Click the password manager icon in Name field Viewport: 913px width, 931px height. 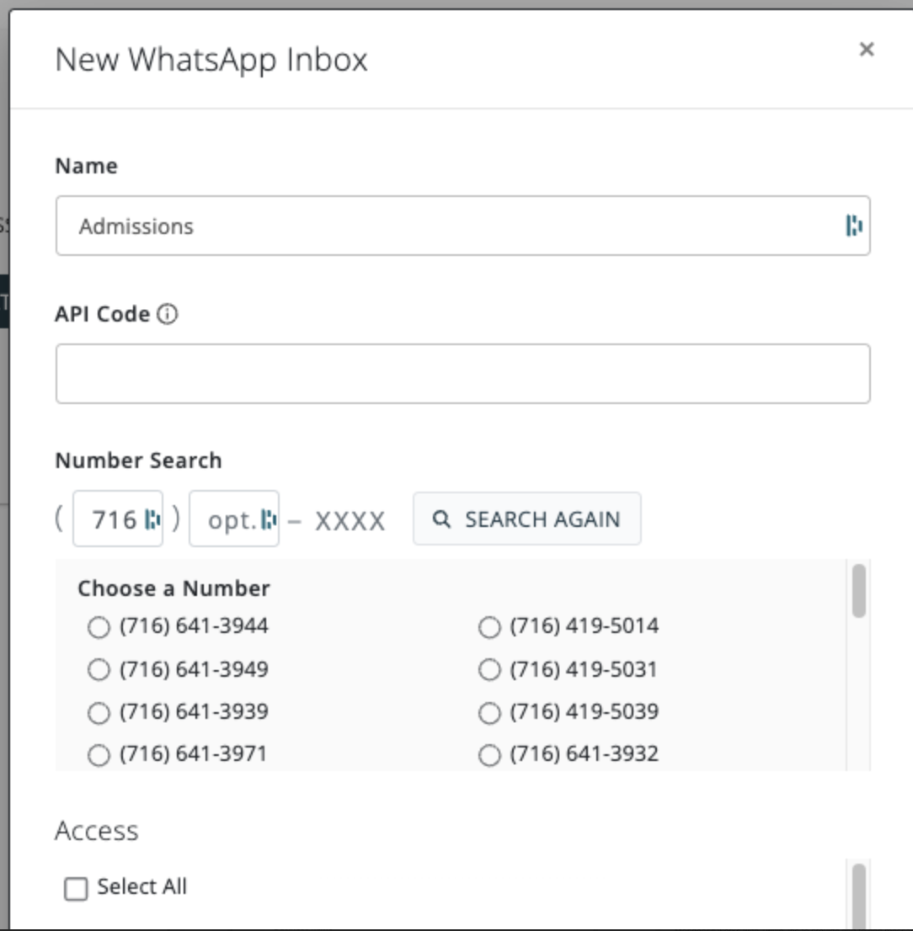point(854,226)
